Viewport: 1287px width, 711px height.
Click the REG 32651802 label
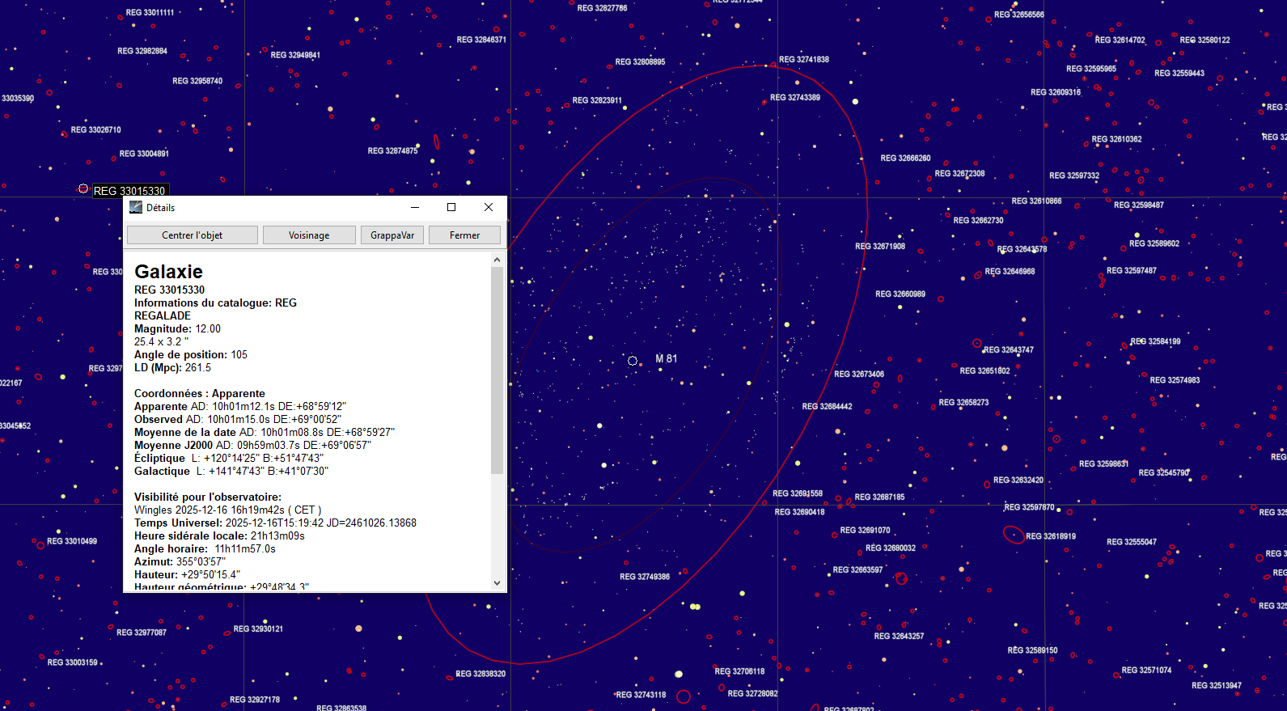tap(984, 370)
